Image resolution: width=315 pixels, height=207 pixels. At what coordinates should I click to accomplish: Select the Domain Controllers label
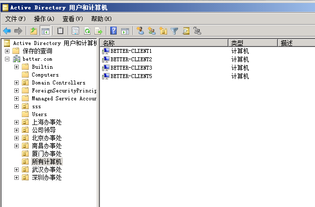(x=59, y=83)
